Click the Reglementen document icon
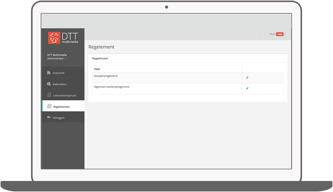This screenshot has width=333, height=192. coord(49,106)
